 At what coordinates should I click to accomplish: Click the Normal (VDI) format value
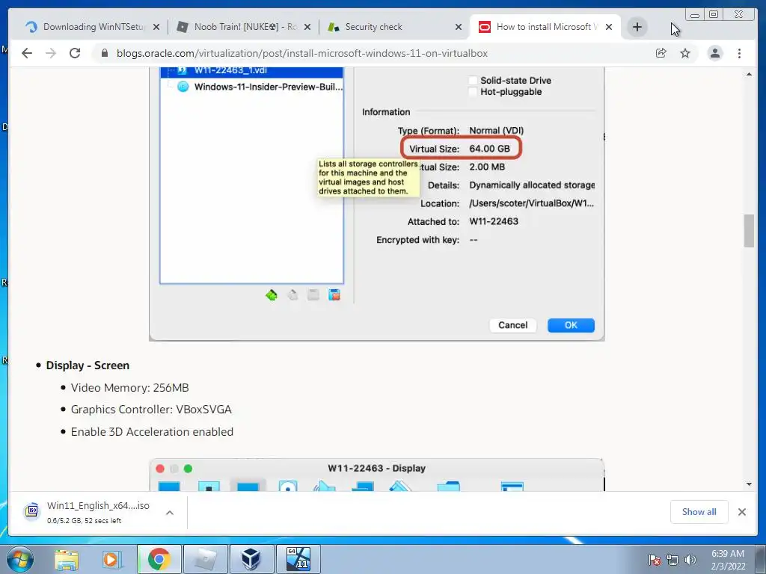pyautogui.click(x=497, y=130)
